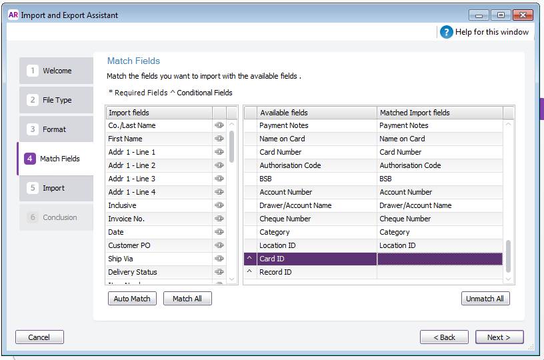Click the AR application icon in title bar
Viewport: 544px width, 360px height.
point(13,15)
